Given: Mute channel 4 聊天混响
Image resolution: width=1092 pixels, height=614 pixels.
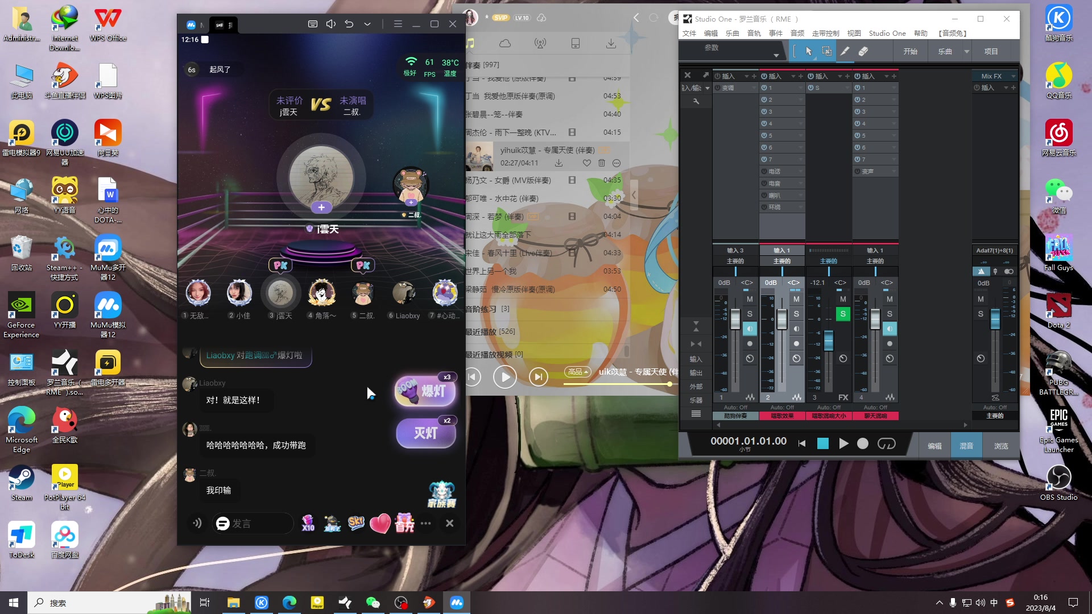Looking at the screenshot, I should (x=890, y=299).
